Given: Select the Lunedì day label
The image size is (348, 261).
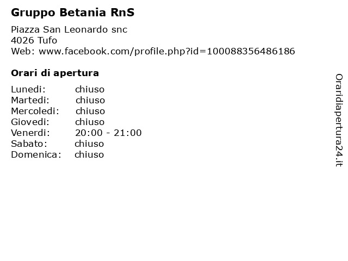Looking at the screenshot, I should point(28,89).
